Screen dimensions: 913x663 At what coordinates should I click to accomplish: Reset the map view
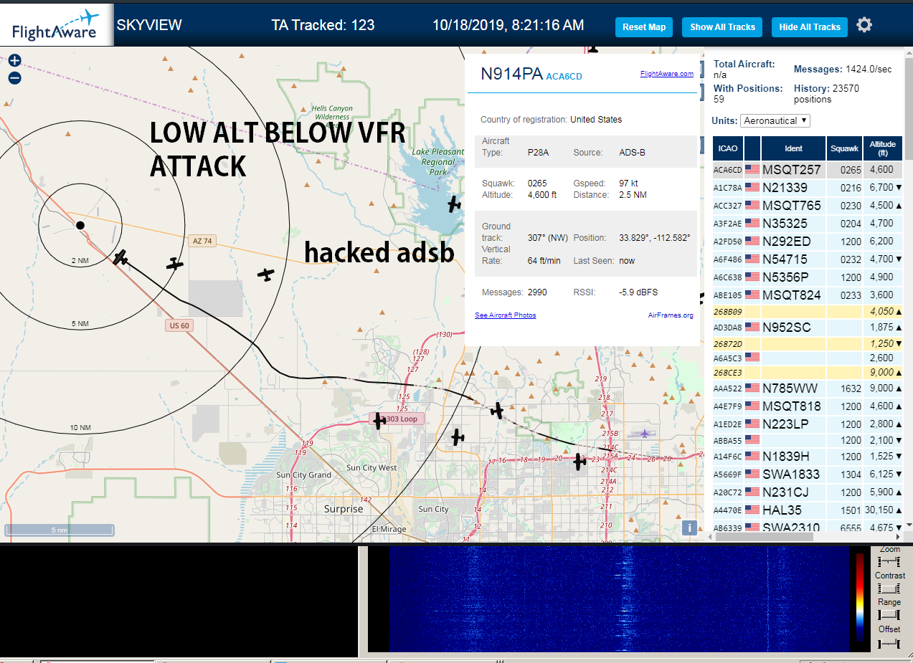click(644, 27)
